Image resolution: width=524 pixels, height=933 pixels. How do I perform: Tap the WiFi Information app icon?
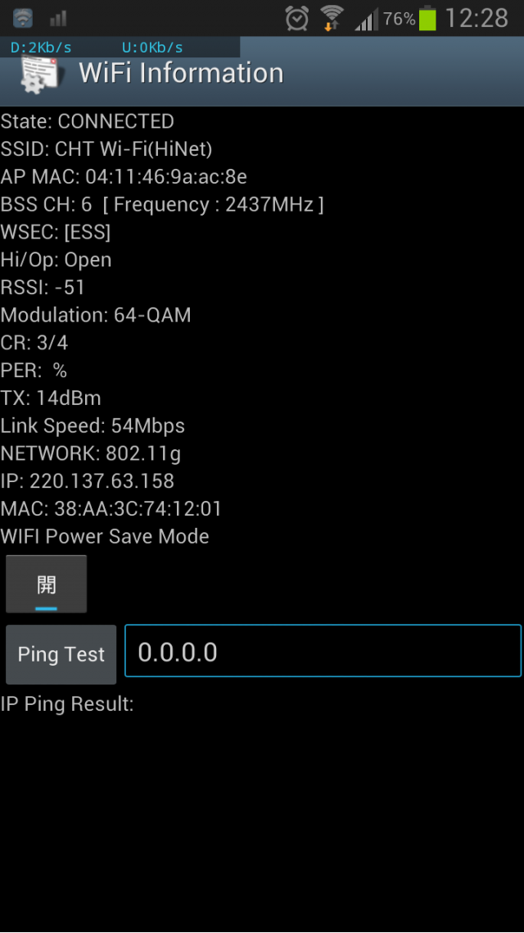click(x=39, y=75)
